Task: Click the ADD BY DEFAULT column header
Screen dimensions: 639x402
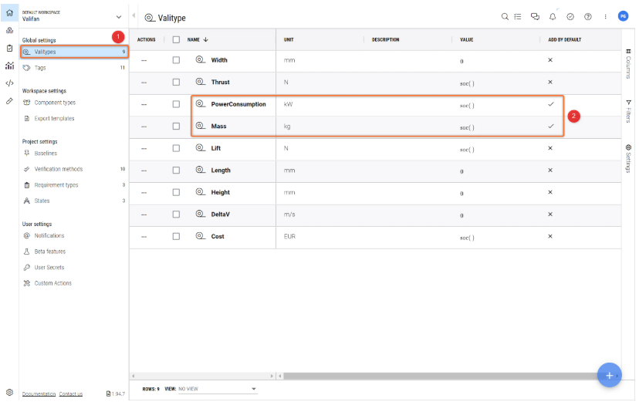Action: (564, 39)
